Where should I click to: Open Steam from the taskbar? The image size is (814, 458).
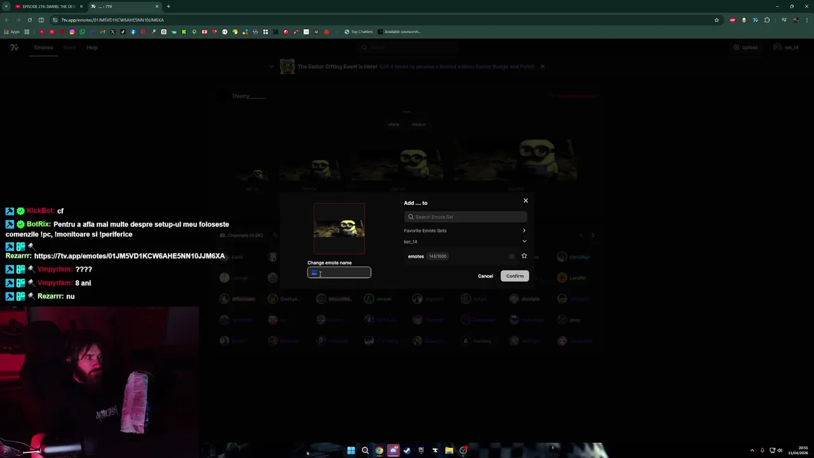[x=407, y=450]
